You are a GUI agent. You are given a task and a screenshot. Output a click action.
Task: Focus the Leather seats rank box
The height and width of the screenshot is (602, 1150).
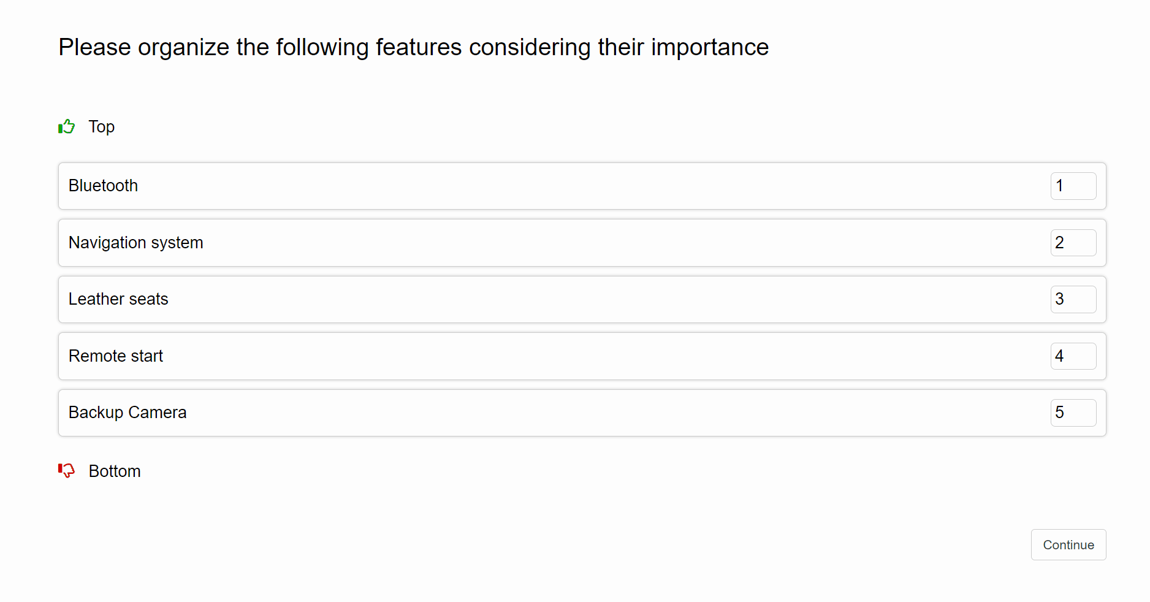pos(1073,299)
